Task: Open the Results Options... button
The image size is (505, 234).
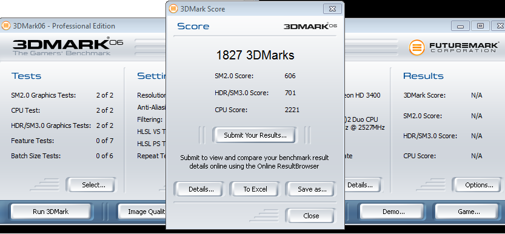Action: click(479, 185)
